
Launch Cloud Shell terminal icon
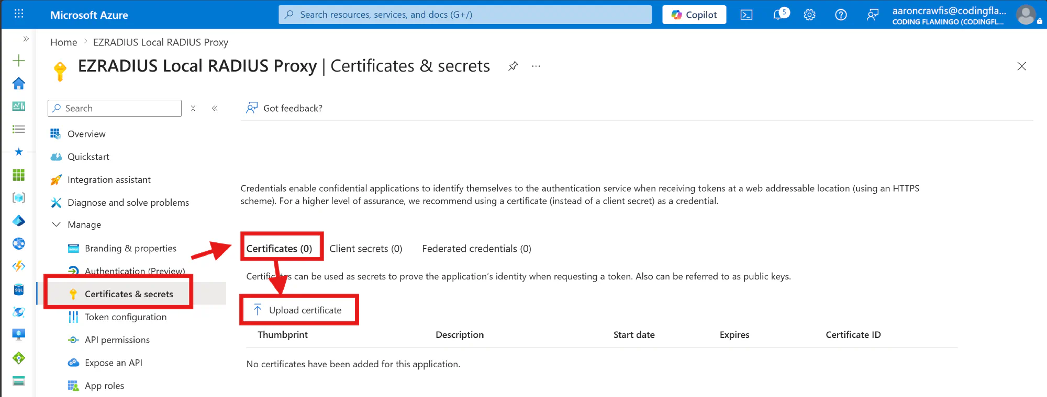747,15
